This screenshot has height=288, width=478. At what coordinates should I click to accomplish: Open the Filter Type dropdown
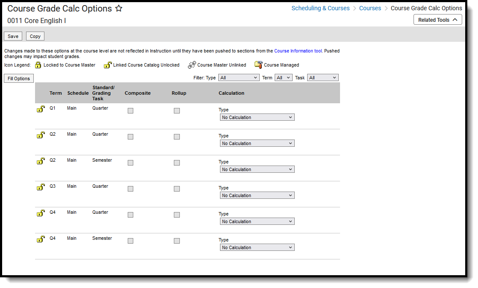pyautogui.click(x=238, y=78)
